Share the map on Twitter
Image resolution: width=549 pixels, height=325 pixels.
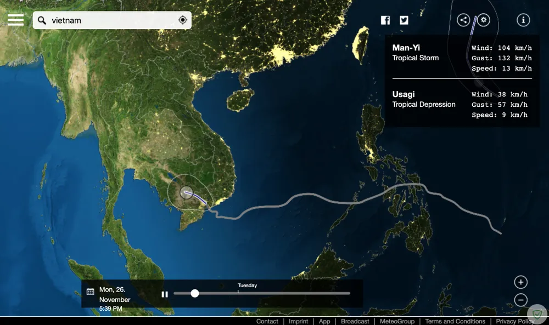[404, 20]
